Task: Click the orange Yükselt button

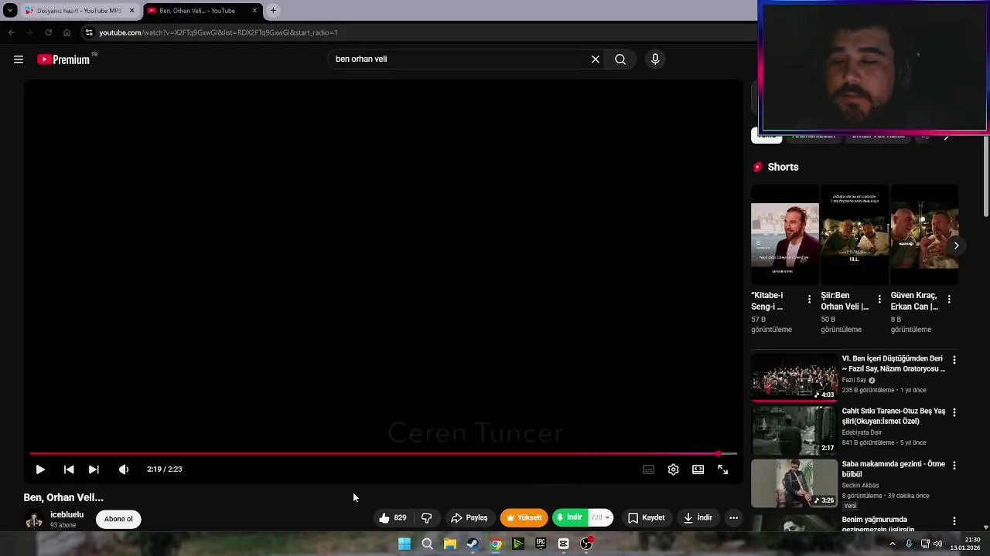Action: tap(524, 518)
